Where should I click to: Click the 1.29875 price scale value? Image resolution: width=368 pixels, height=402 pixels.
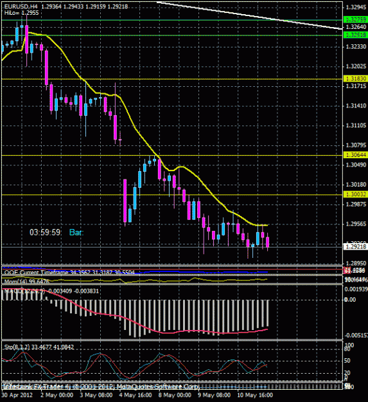[x=356, y=205]
